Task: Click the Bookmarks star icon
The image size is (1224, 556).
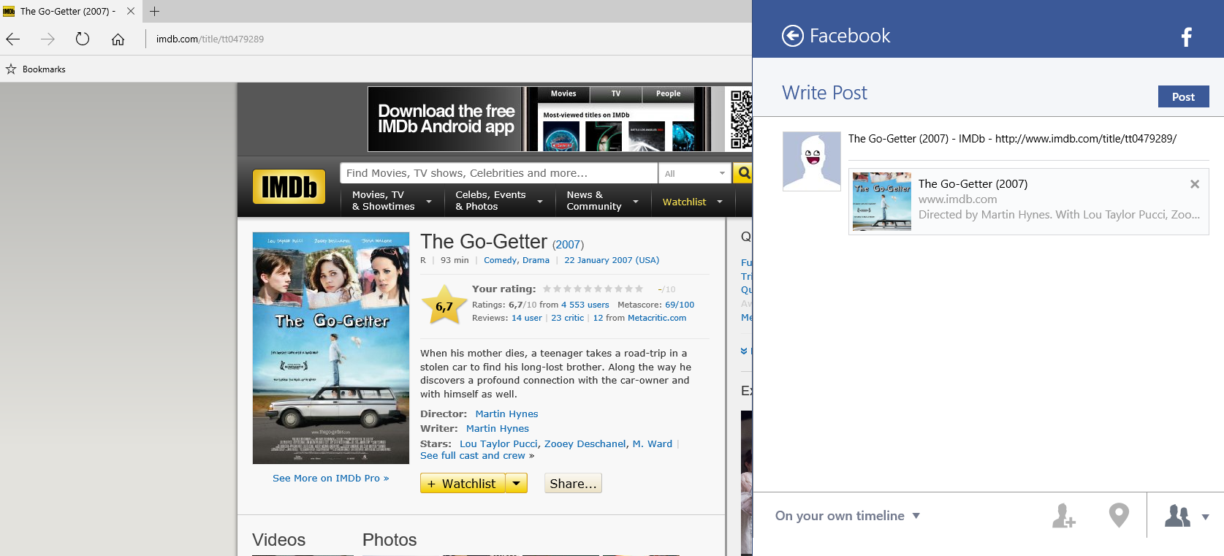Action: coord(11,69)
